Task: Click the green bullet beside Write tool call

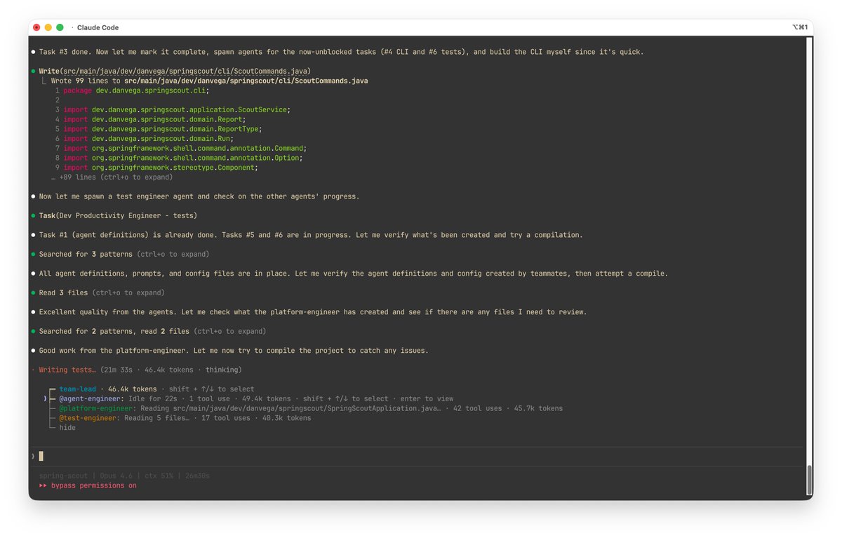Action: coord(33,71)
